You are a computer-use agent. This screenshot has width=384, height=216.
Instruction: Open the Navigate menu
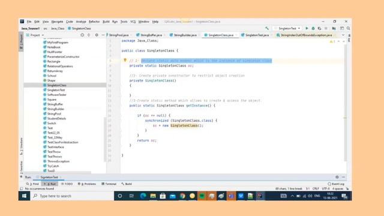point(57,22)
